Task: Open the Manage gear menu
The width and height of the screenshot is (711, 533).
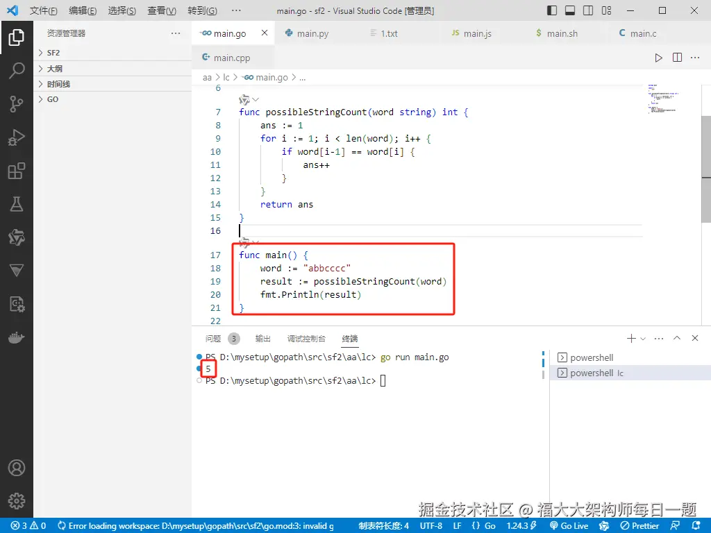Action: click(x=17, y=501)
